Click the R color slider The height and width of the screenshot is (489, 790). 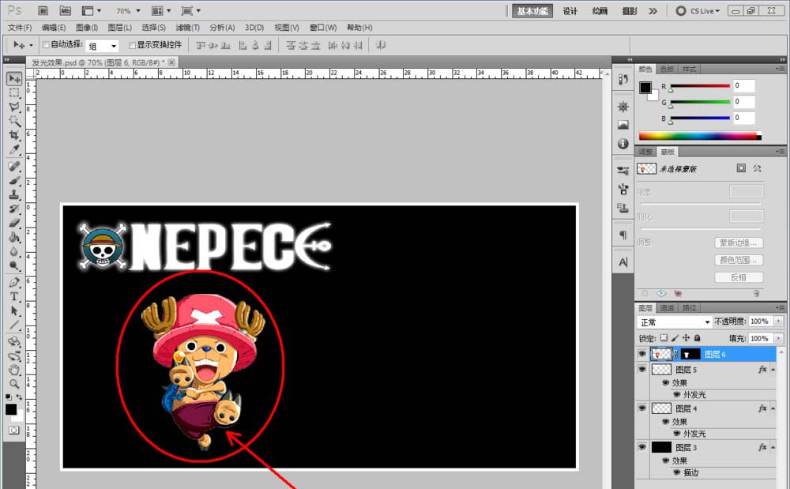coord(700,86)
